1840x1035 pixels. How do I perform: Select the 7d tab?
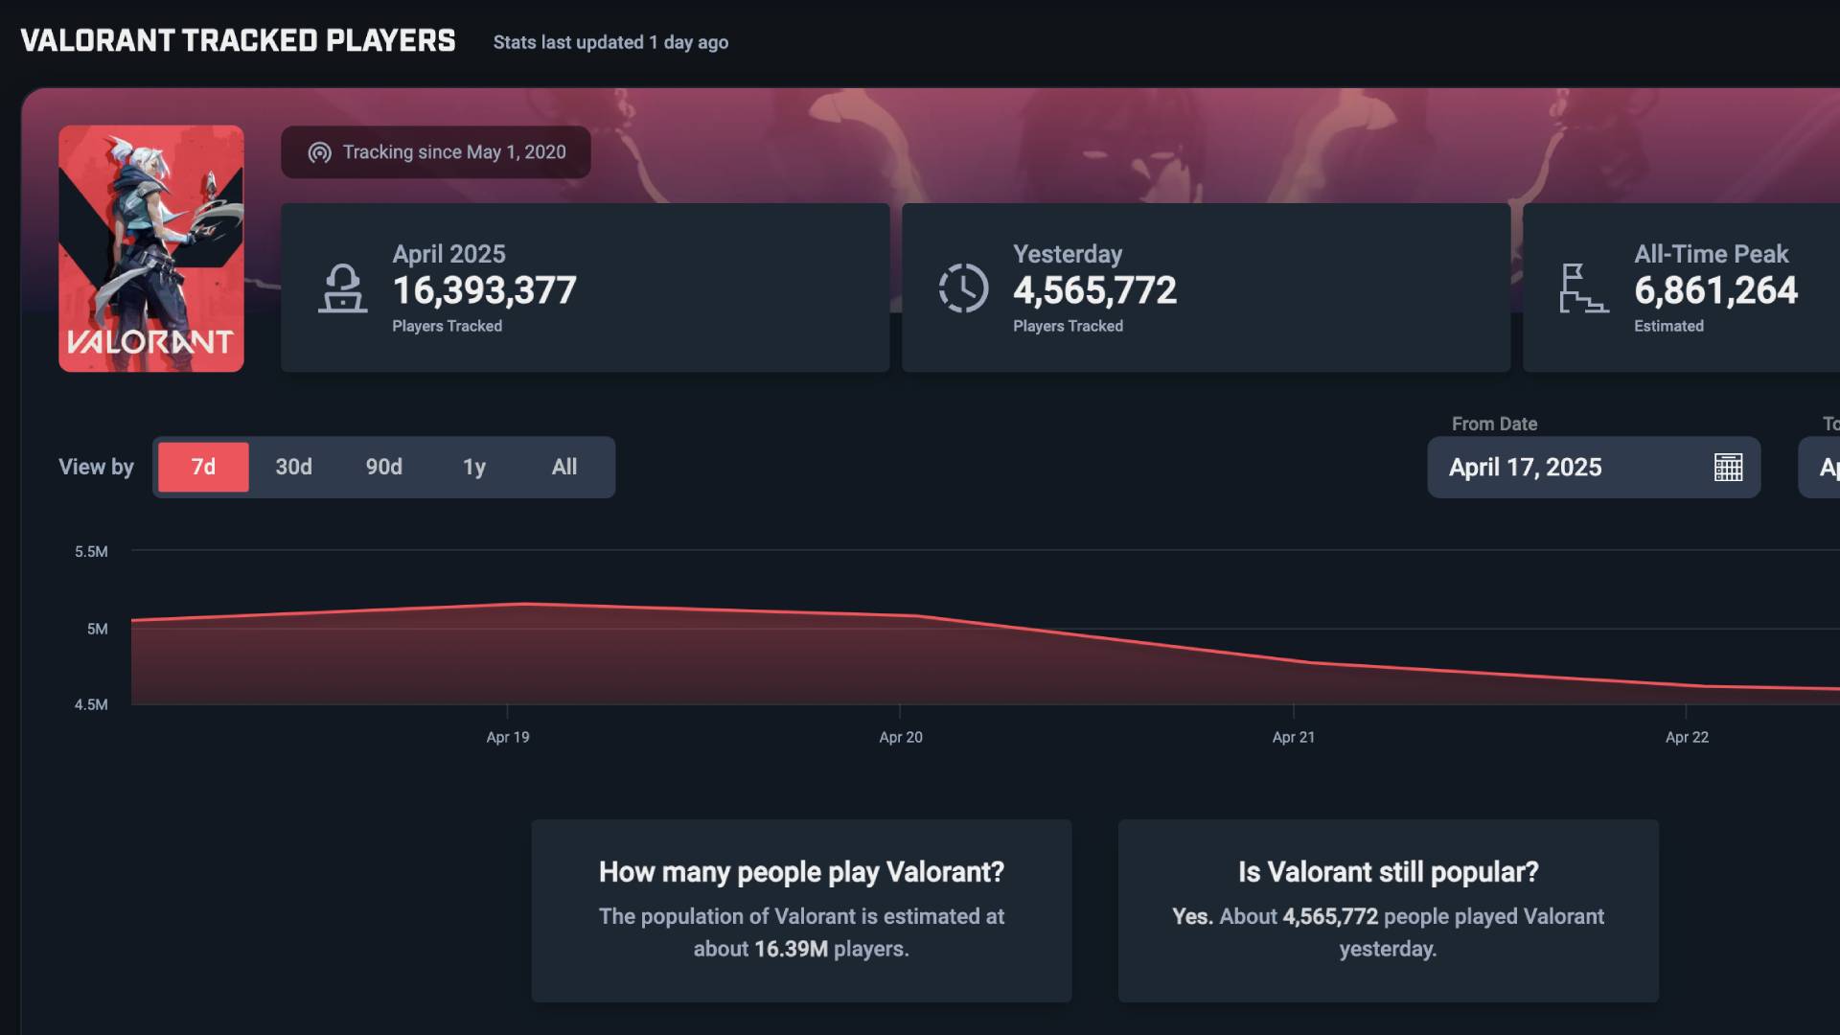(202, 467)
